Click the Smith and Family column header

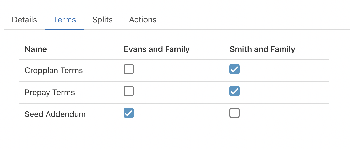coord(262,49)
